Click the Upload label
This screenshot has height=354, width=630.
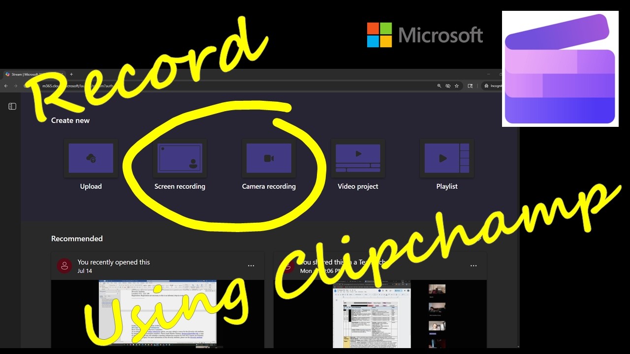coord(91,186)
